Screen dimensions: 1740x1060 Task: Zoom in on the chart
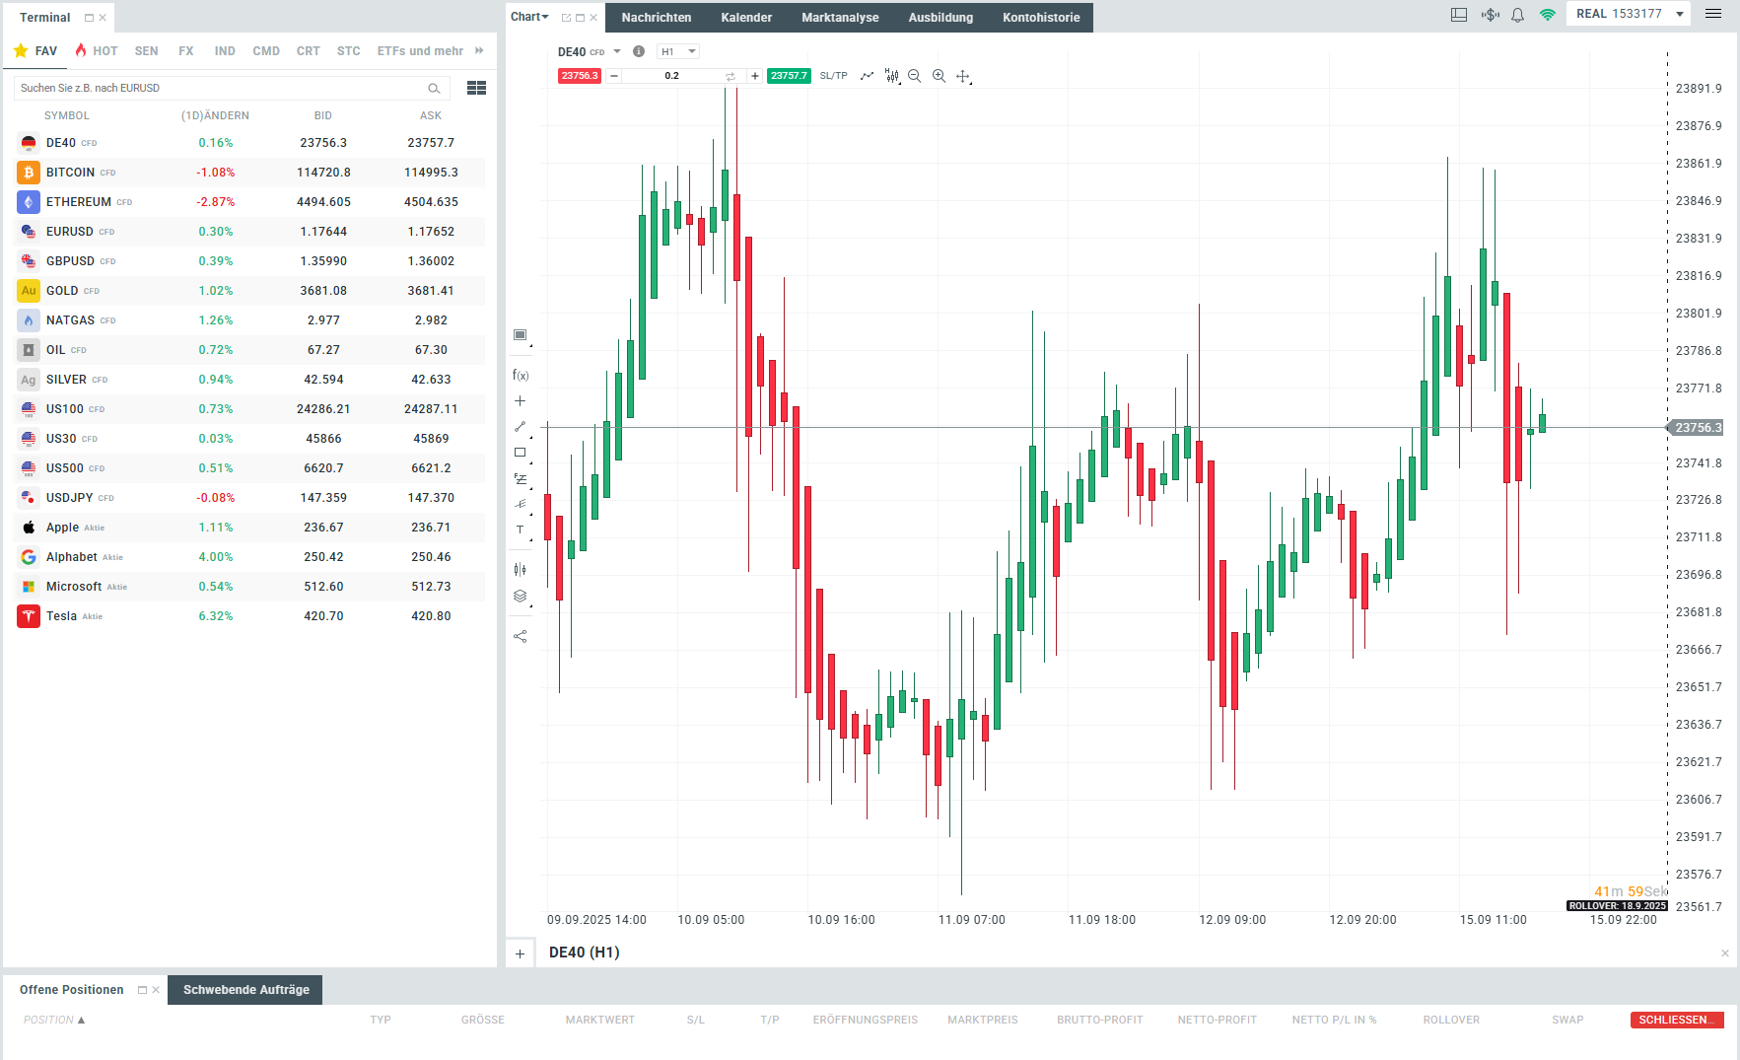click(939, 76)
